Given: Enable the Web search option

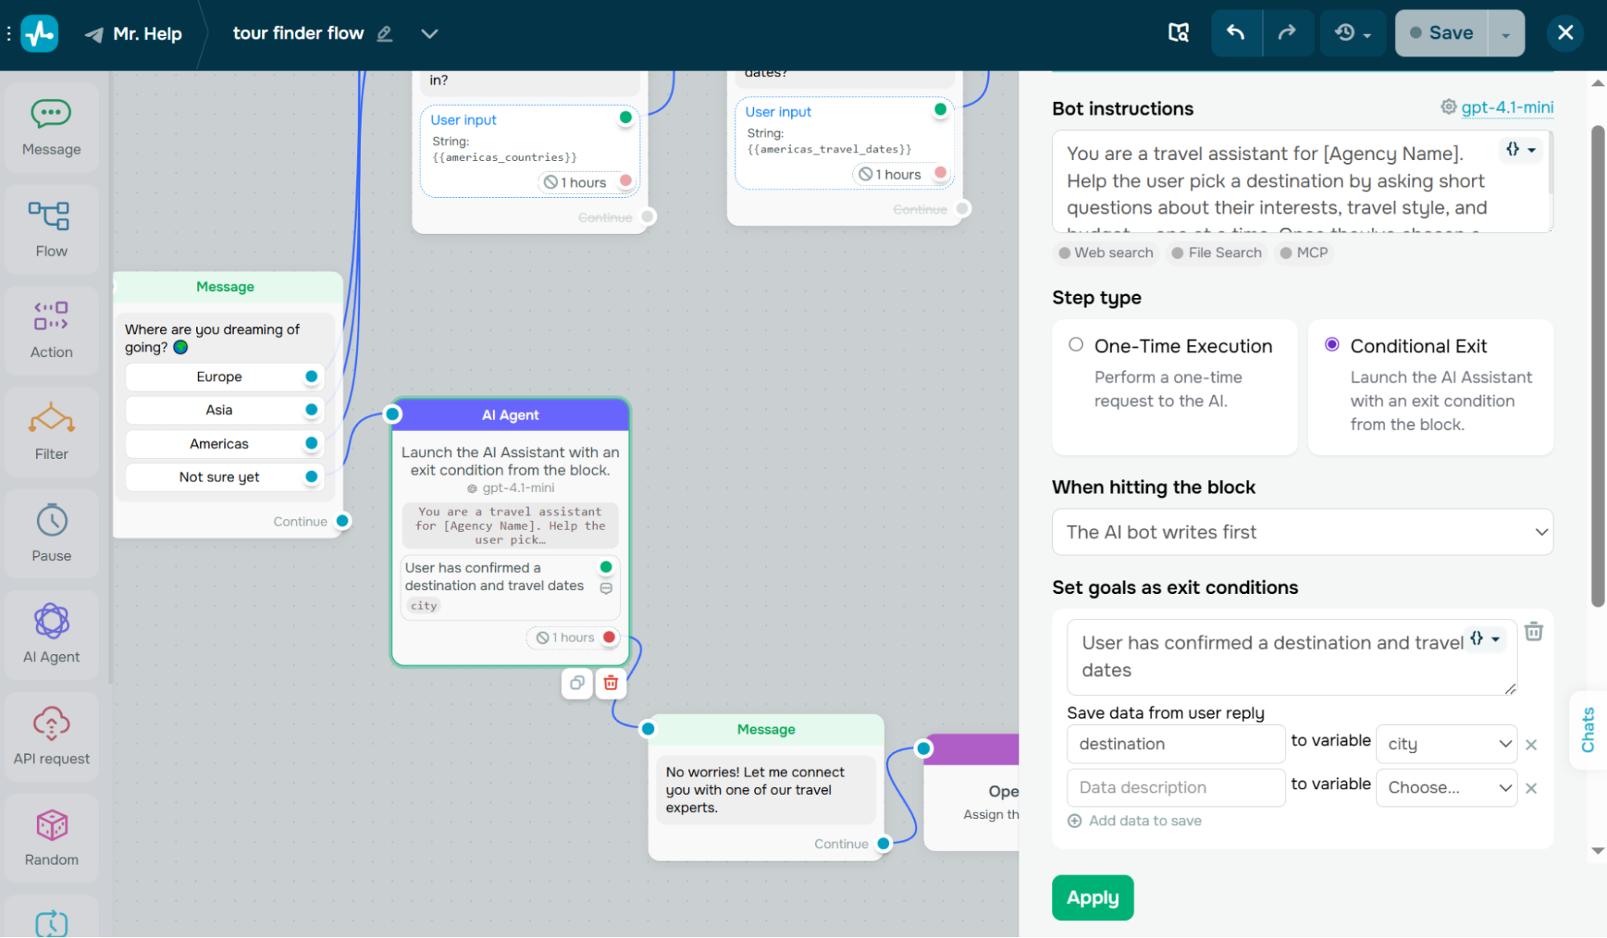Looking at the screenshot, I should click(x=1105, y=252).
